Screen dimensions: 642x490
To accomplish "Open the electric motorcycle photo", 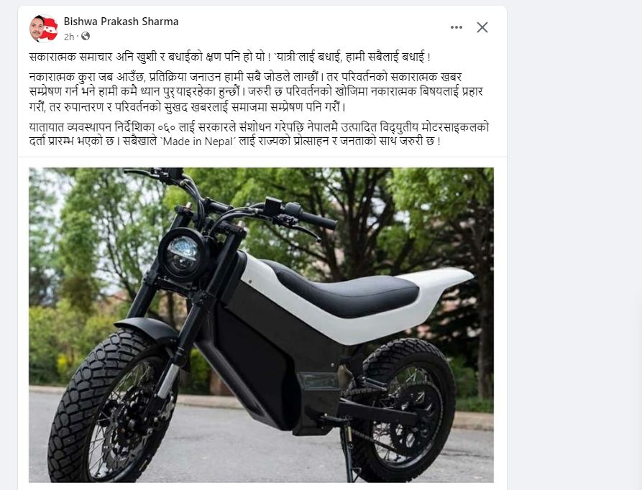I will 261,325.
